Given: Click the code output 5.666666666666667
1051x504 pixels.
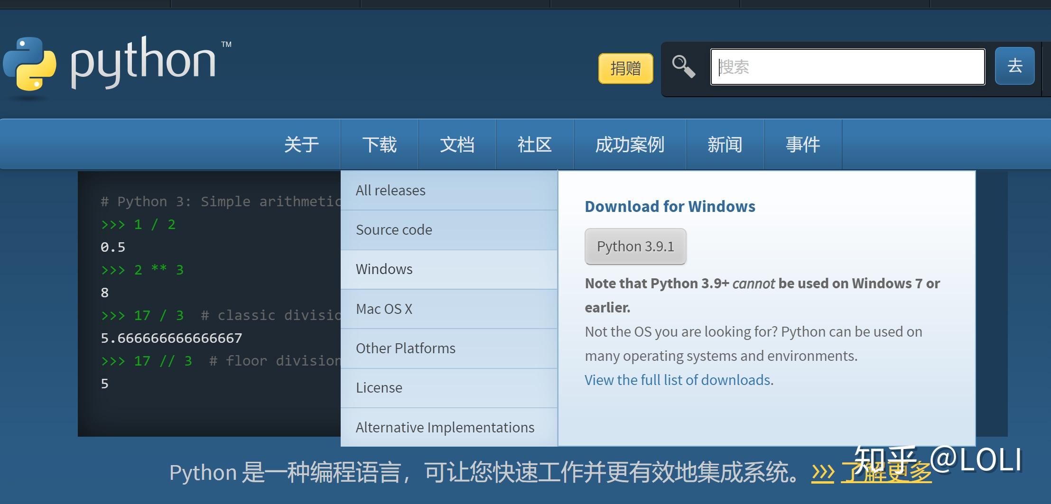Looking at the screenshot, I should click(171, 338).
